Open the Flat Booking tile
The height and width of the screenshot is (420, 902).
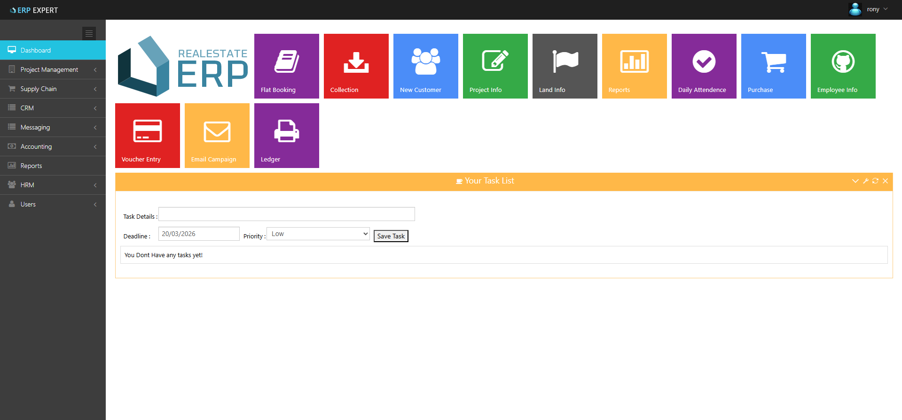pyautogui.click(x=286, y=66)
